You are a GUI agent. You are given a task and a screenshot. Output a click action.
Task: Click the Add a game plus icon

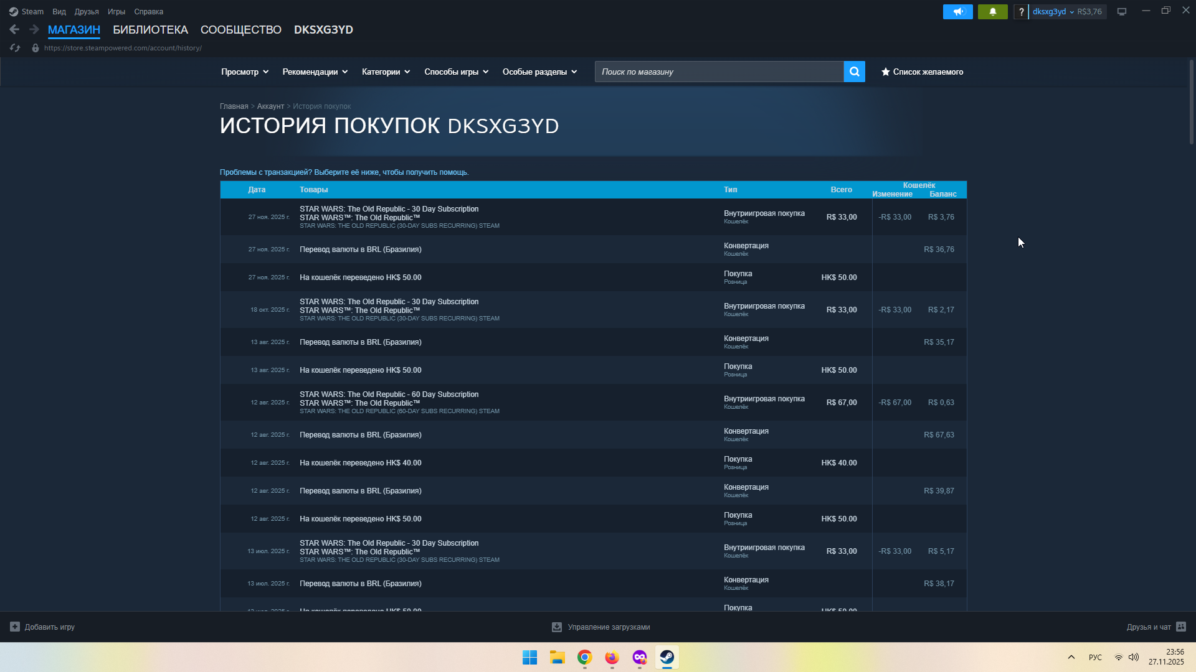click(15, 627)
